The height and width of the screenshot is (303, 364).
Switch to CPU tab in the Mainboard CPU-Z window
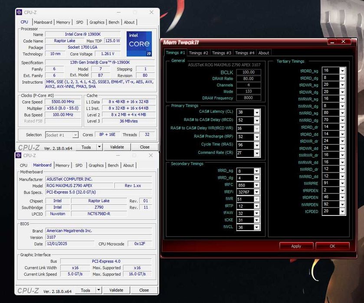tap(23, 166)
